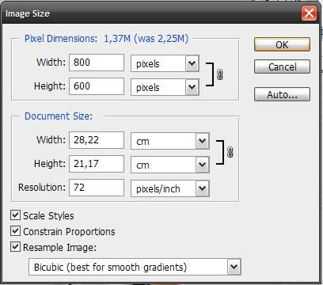Close the Image Size dialog
The height and width of the screenshot is (285, 323).
point(309,13)
